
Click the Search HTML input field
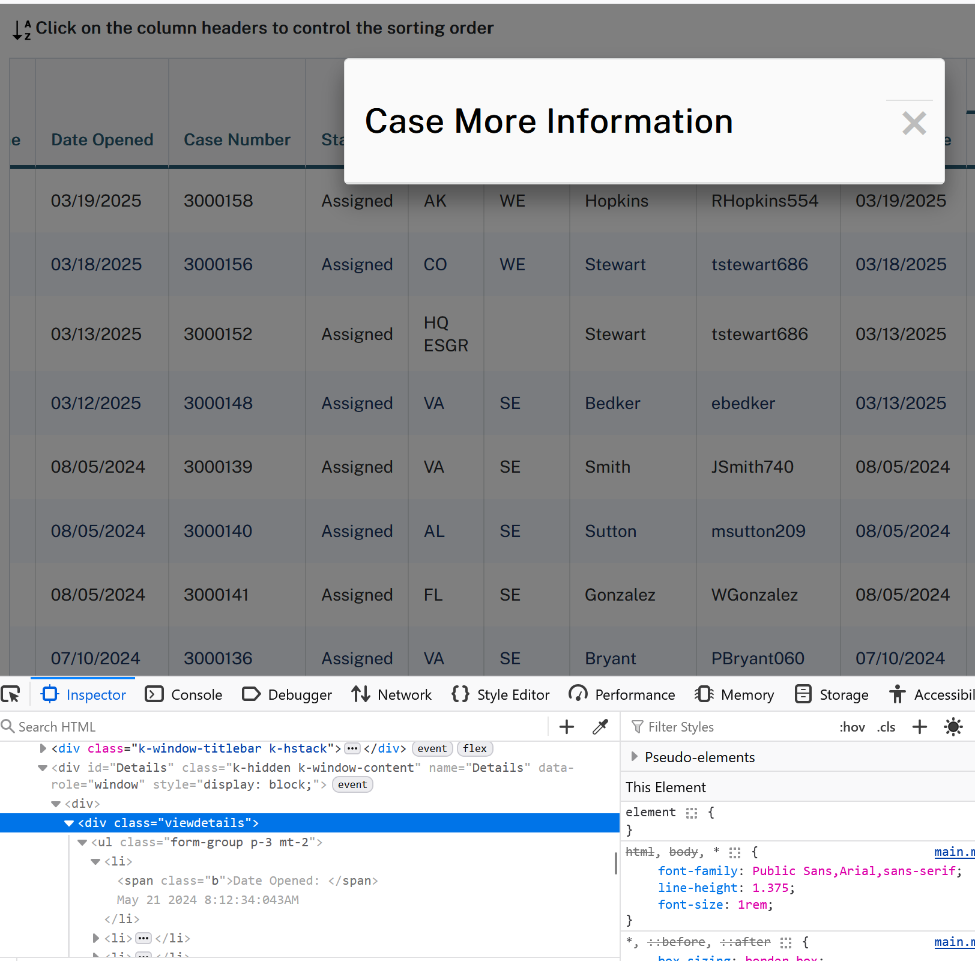[276, 727]
